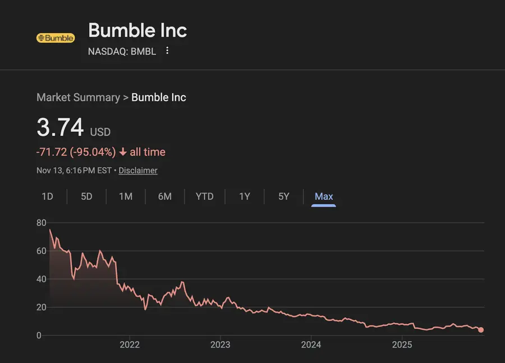505x363 pixels.
Task: Click the Market Summary breadcrumb link
Action: tap(78, 97)
